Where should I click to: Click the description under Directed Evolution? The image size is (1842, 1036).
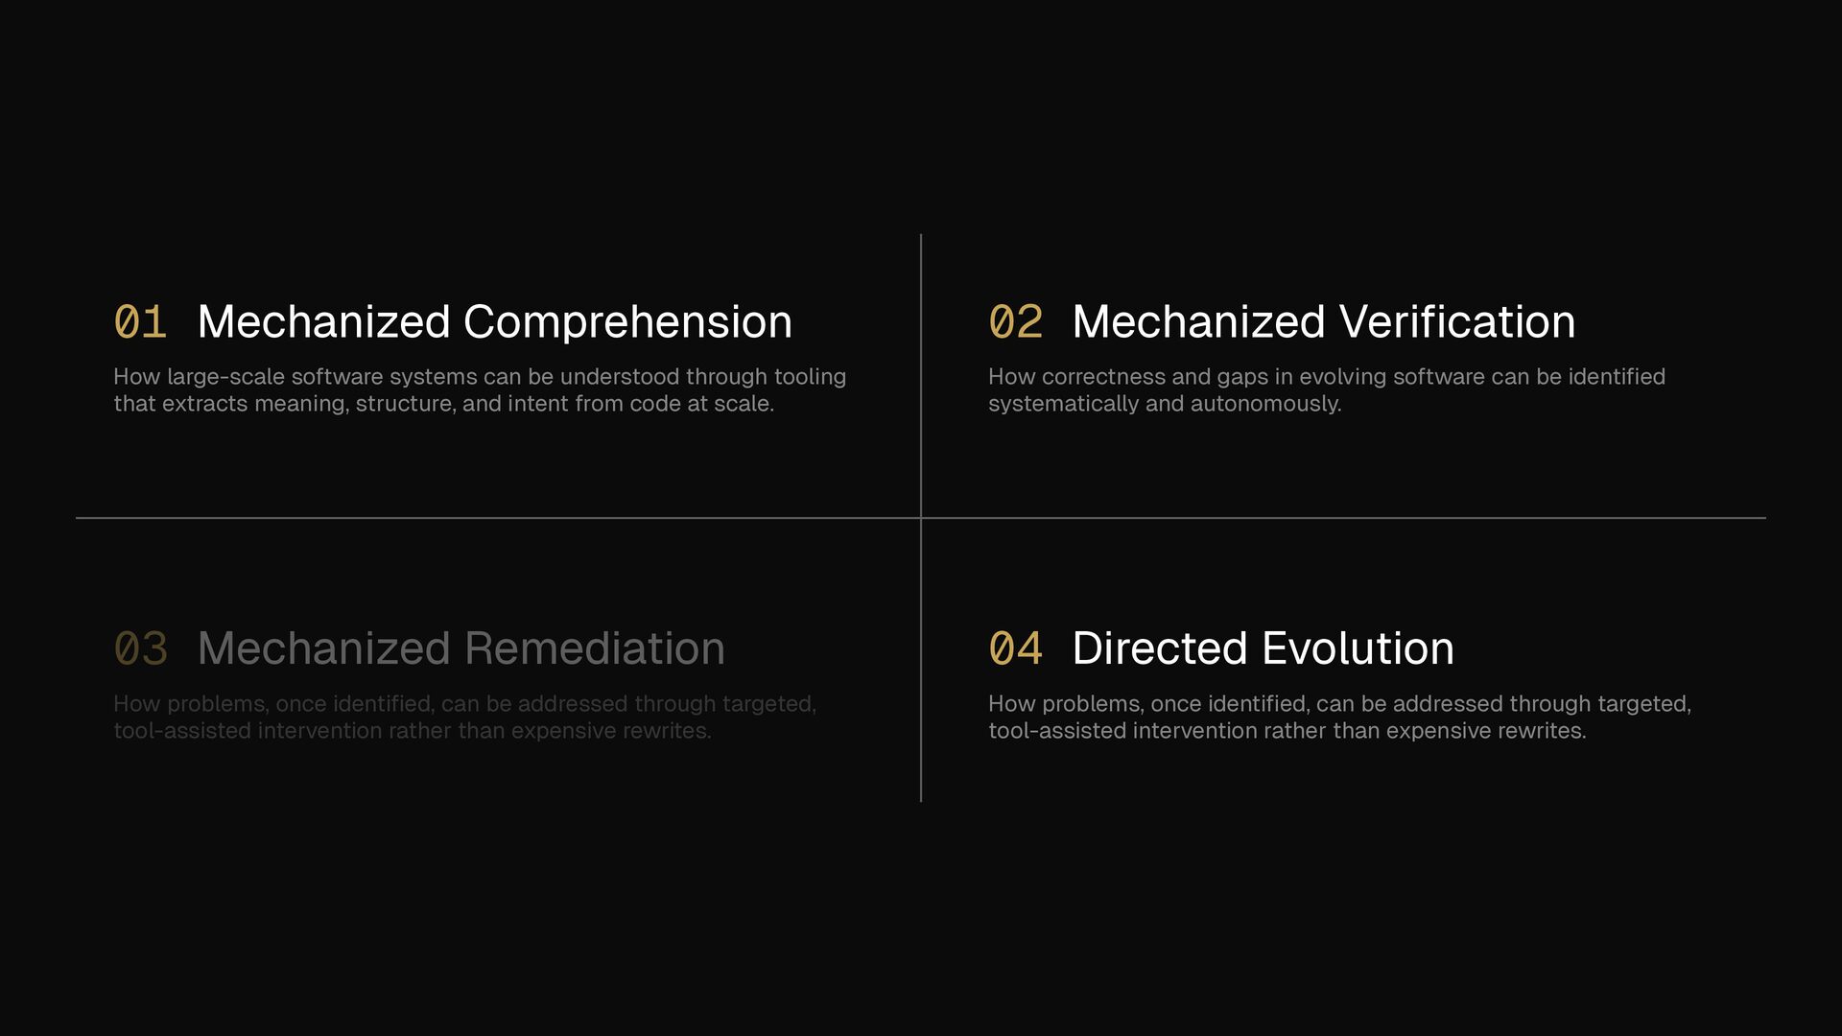click(1339, 718)
